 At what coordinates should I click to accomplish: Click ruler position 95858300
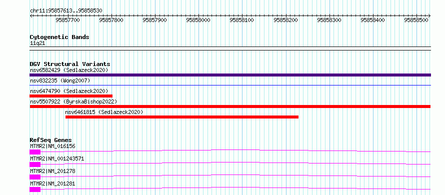coord(329,20)
